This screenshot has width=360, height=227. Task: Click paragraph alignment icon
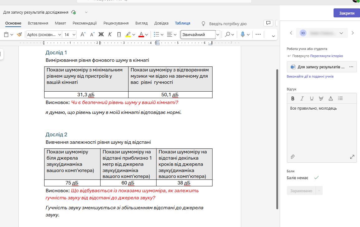[x=170, y=34]
